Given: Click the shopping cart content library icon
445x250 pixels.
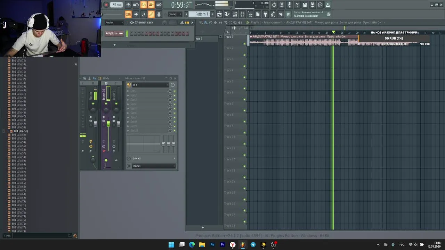Looking at the screenshot, I should (288, 14).
